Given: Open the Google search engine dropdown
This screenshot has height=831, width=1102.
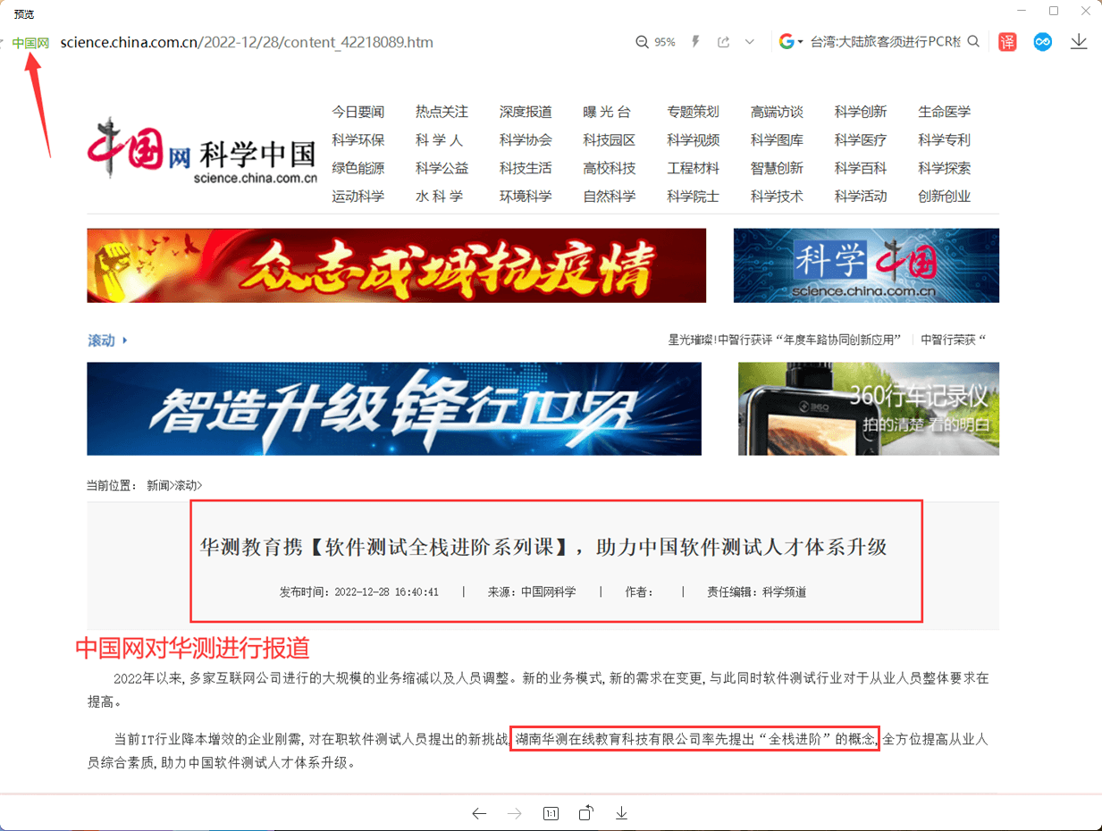Looking at the screenshot, I should point(791,42).
